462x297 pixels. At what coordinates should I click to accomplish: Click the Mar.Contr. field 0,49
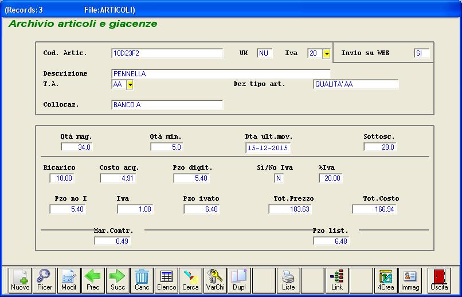click(112, 241)
